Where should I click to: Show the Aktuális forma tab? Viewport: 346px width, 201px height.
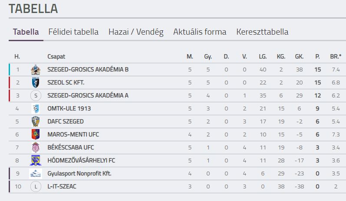coord(200,32)
